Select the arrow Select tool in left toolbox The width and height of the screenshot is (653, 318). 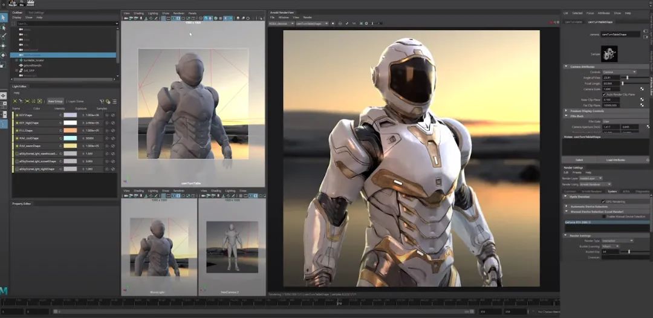coord(4,18)
